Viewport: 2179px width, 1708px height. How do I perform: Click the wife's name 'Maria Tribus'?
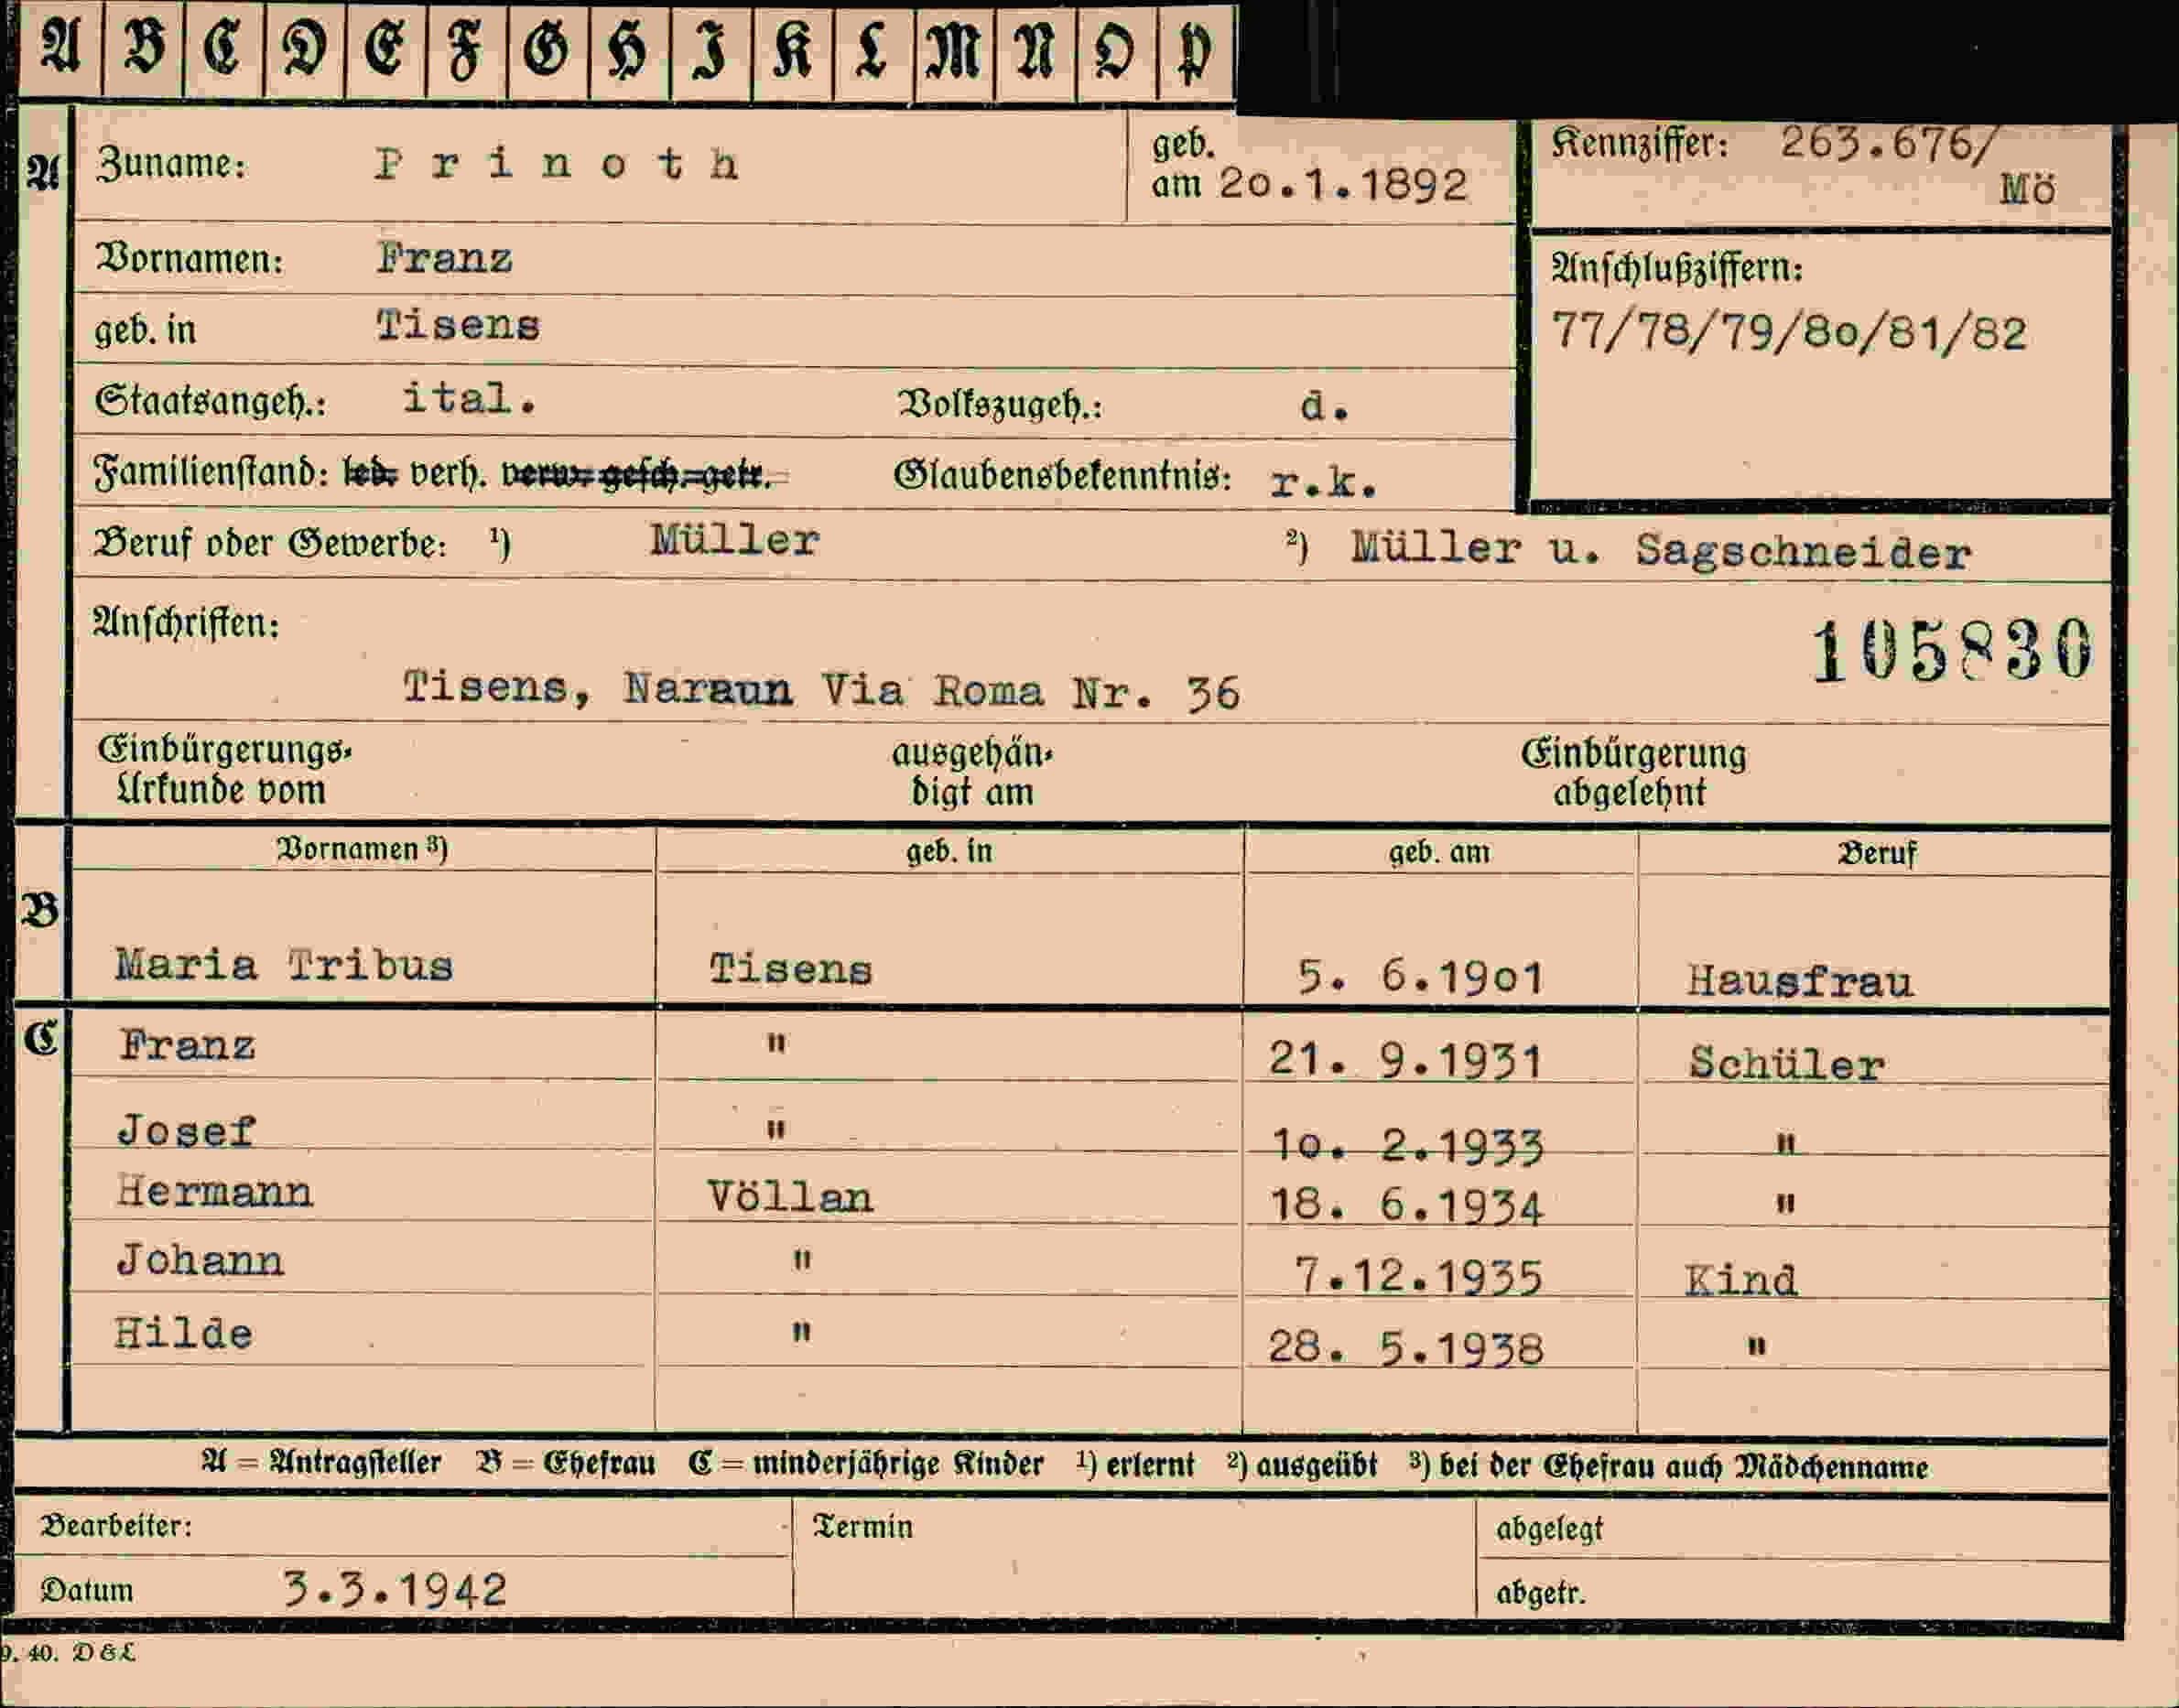[284, 966]
